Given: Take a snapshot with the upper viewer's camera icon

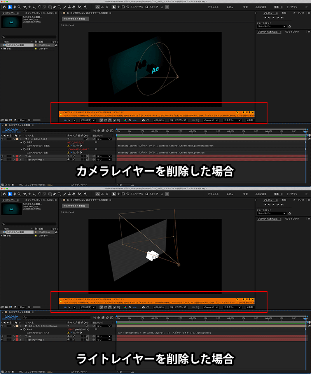Looking at the screenshot, I should pos(143,121).
